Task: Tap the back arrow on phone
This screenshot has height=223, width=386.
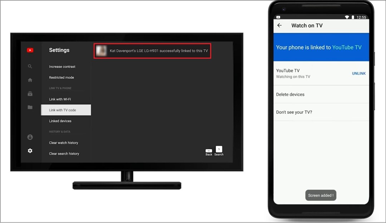Action: pyautogui.click(x=279, y=25)
